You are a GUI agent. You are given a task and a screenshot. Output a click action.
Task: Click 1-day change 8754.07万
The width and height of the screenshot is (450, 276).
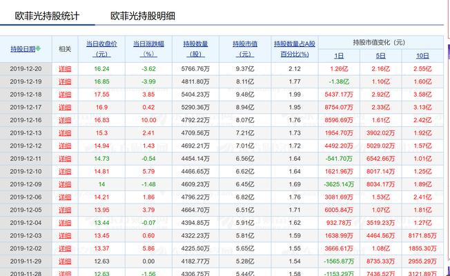coord(339,108)
